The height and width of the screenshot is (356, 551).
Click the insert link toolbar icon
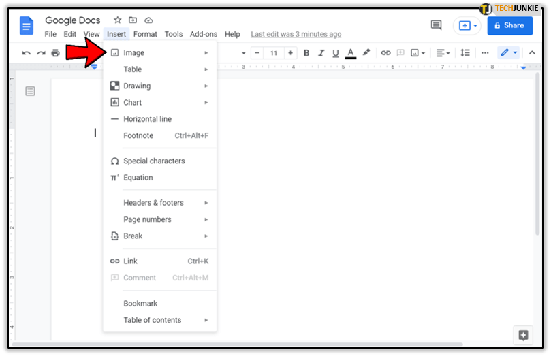pos(385,53)
